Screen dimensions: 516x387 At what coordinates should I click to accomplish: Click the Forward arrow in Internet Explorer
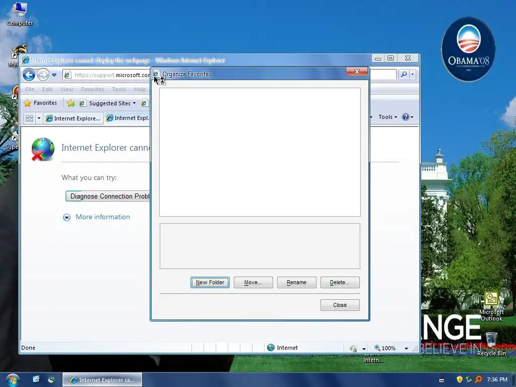[43, 75]
